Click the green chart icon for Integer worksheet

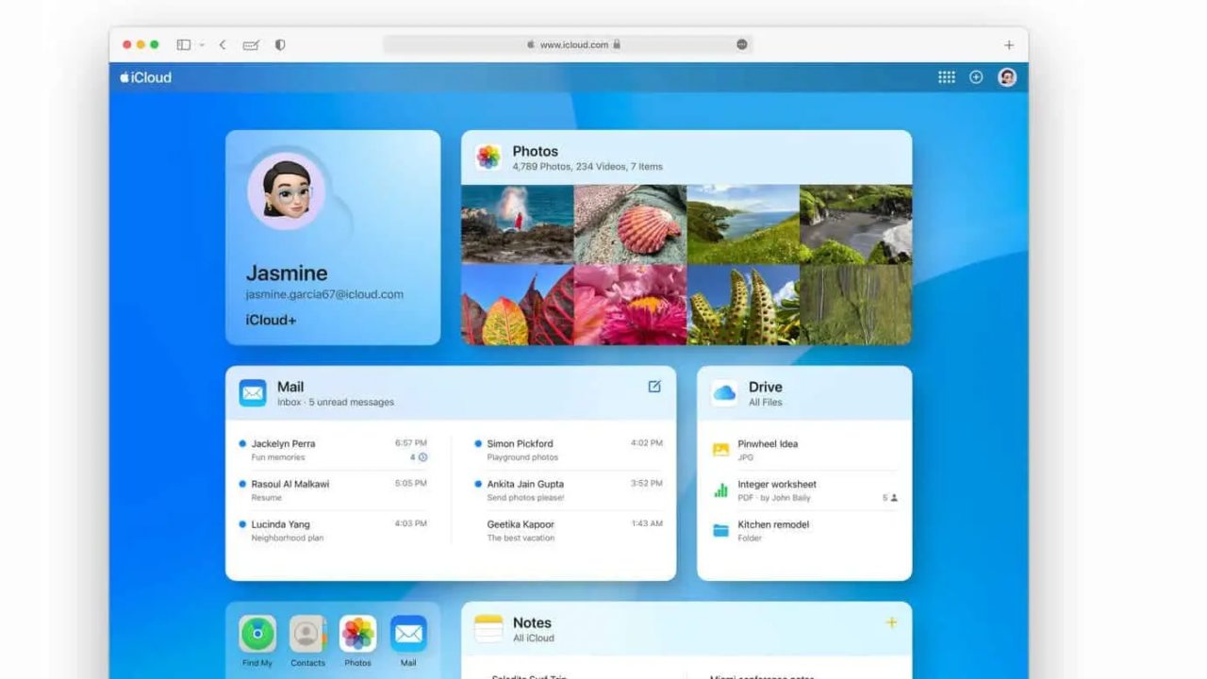click(720, 490)
